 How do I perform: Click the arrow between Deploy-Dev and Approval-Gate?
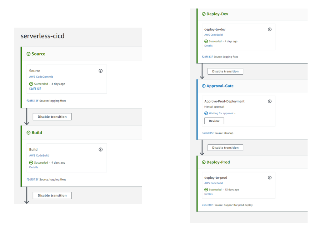pos(202,71)
